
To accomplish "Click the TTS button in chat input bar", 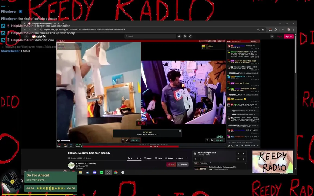I will point(237,146).
